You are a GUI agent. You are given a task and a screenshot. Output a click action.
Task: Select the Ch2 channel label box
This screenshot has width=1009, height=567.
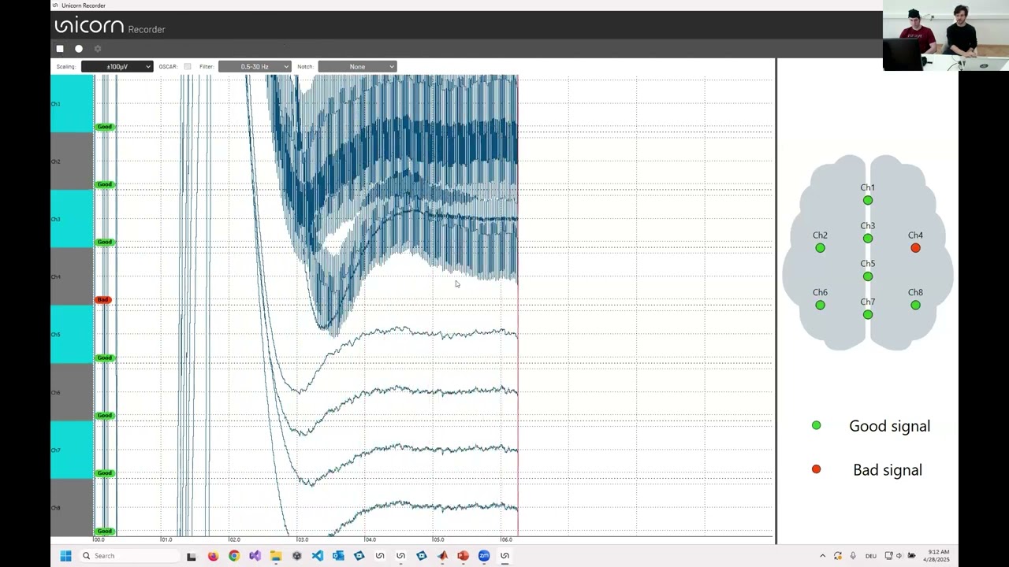(72, 161)
